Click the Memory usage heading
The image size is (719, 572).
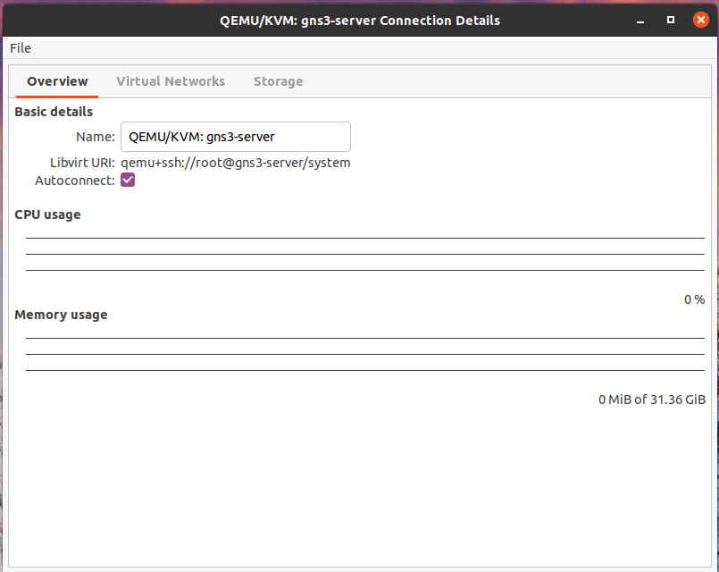point(61,315)
